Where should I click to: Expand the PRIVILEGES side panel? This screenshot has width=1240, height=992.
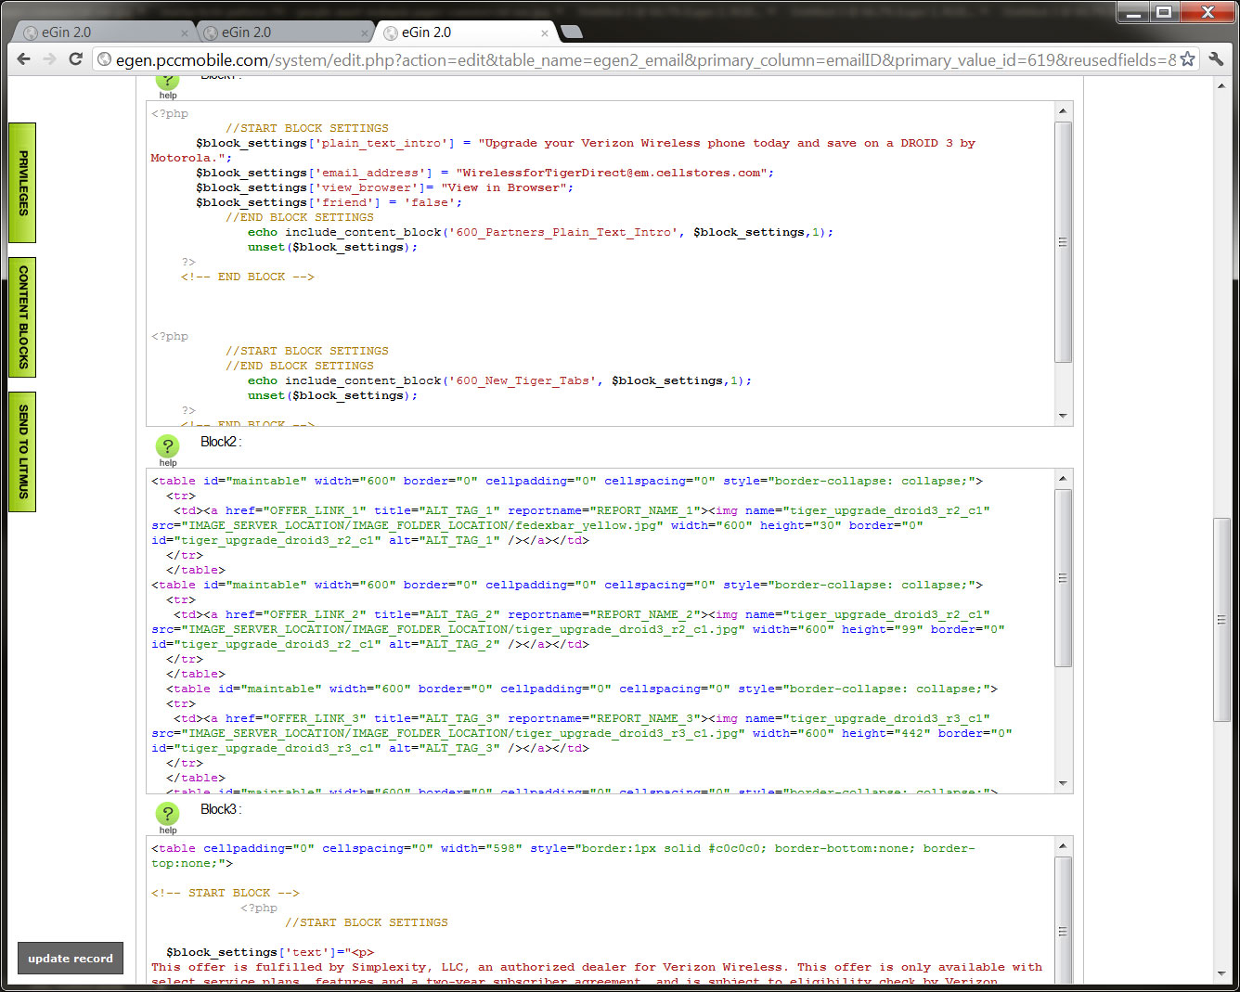point(22,183)
